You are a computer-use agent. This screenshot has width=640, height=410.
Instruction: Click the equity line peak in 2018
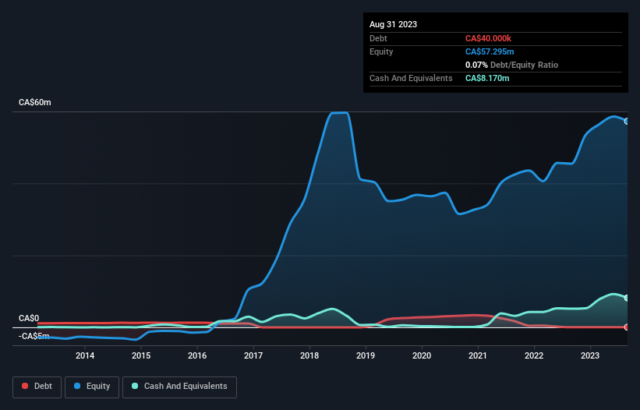(x=340, y=112)
